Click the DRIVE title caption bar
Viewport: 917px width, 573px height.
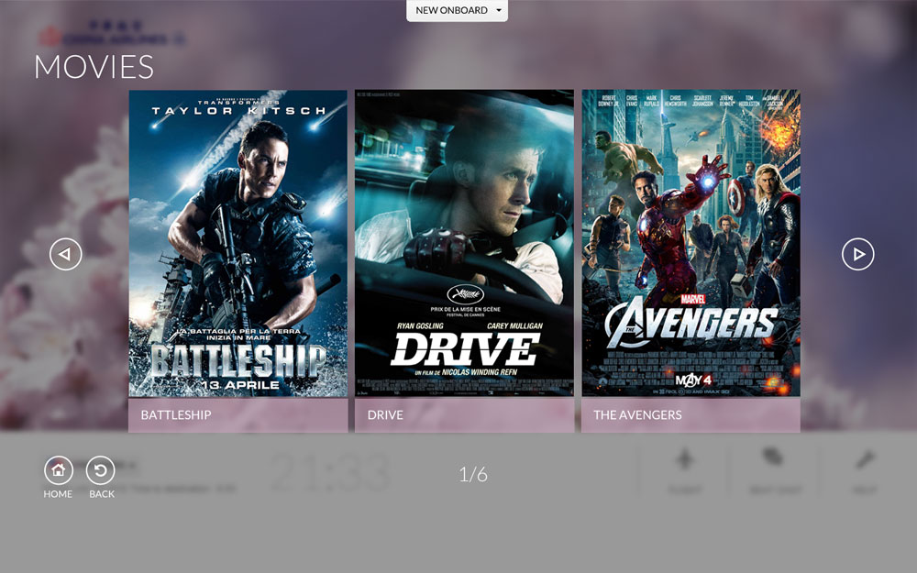464,414
